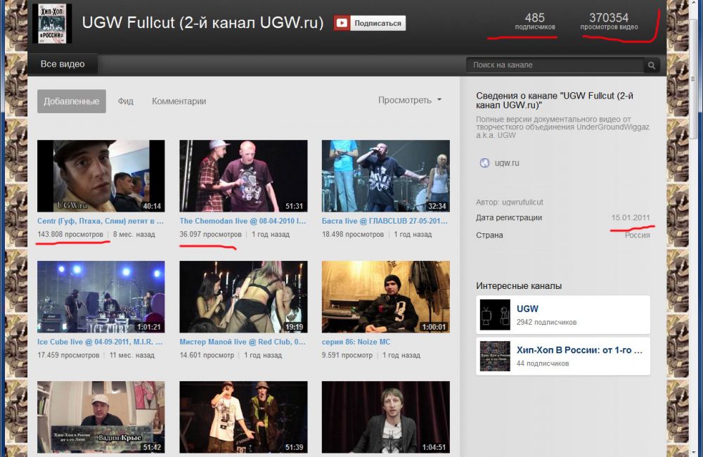This screenshot has width=703, height=457.
Task: Open the серия 86: Noize MC title
Action: [x=356, y=342]
